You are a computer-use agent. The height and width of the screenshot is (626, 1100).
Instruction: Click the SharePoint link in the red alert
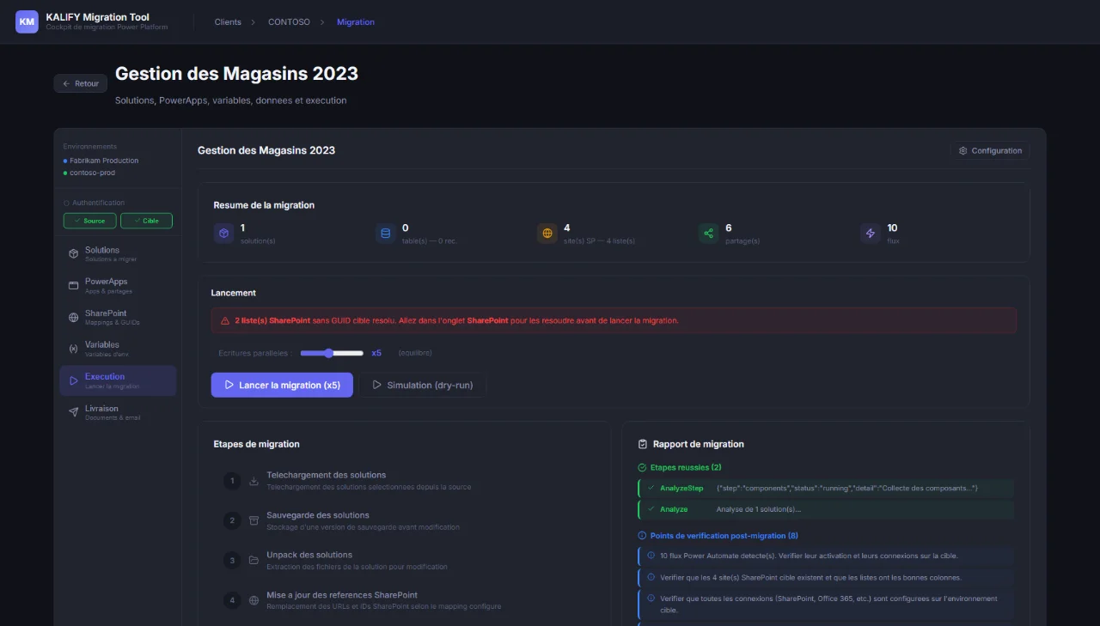(x=487, y=320)
